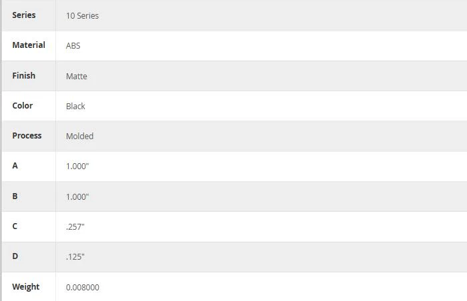Select the 0.008000 weight value
This screenshot has width=467, height=301.
(x=83, y=287)
